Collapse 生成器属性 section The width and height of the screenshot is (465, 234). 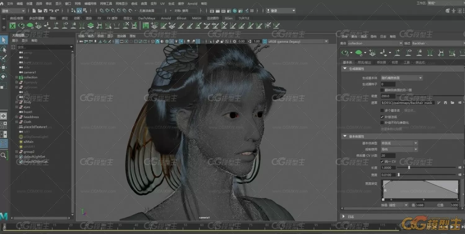[345, 69]
